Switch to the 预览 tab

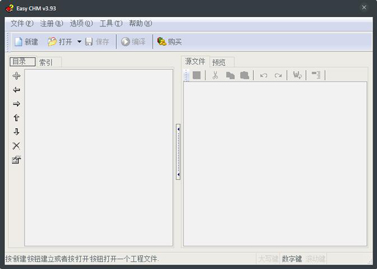pyautogui.click(x=221, y=62)
